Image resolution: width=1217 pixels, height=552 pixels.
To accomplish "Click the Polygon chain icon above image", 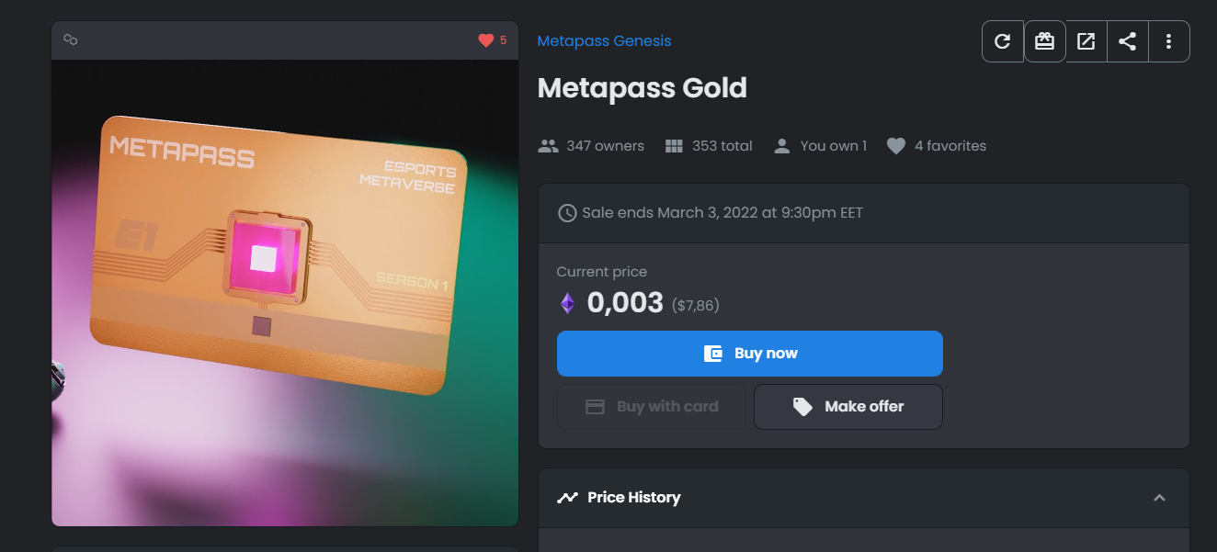I will tap(70, 39).
